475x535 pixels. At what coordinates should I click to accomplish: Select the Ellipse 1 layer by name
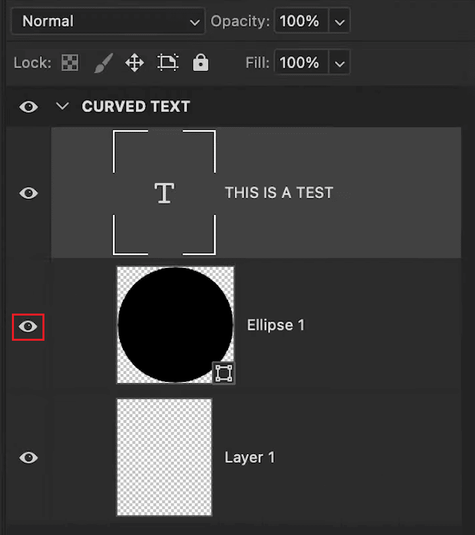pyautogui.click(x=276, y=325)
